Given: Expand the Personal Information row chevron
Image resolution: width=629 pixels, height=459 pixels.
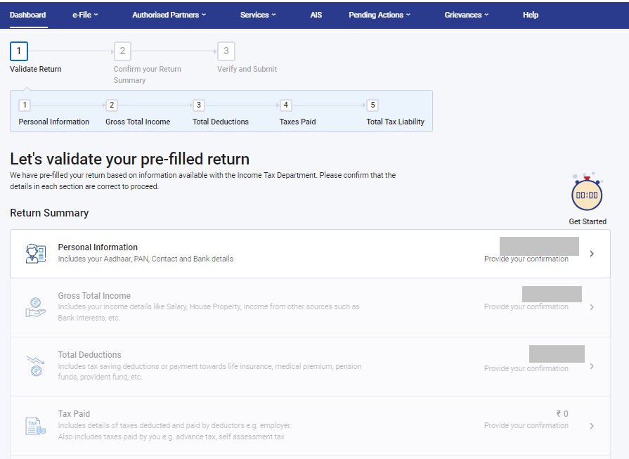Looking at the screenshot, I should (592, 253).
